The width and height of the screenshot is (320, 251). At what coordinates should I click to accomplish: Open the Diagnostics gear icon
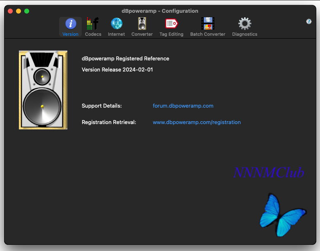(245, 24)
